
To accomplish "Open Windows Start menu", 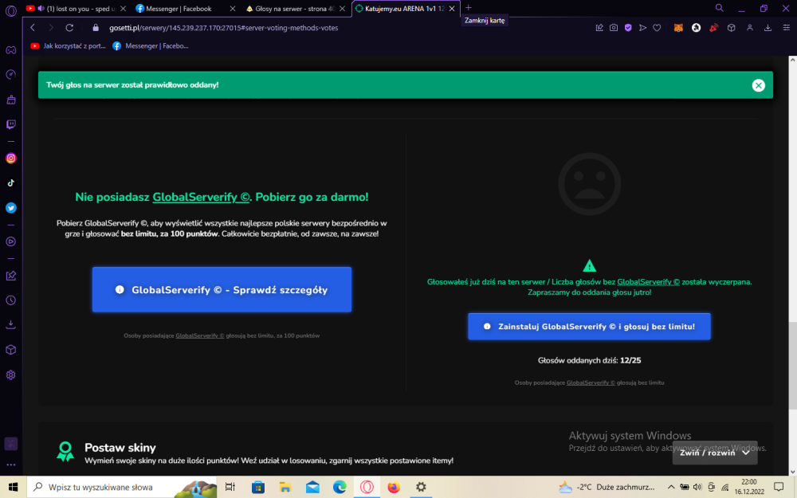I will [x=13, y=487].
